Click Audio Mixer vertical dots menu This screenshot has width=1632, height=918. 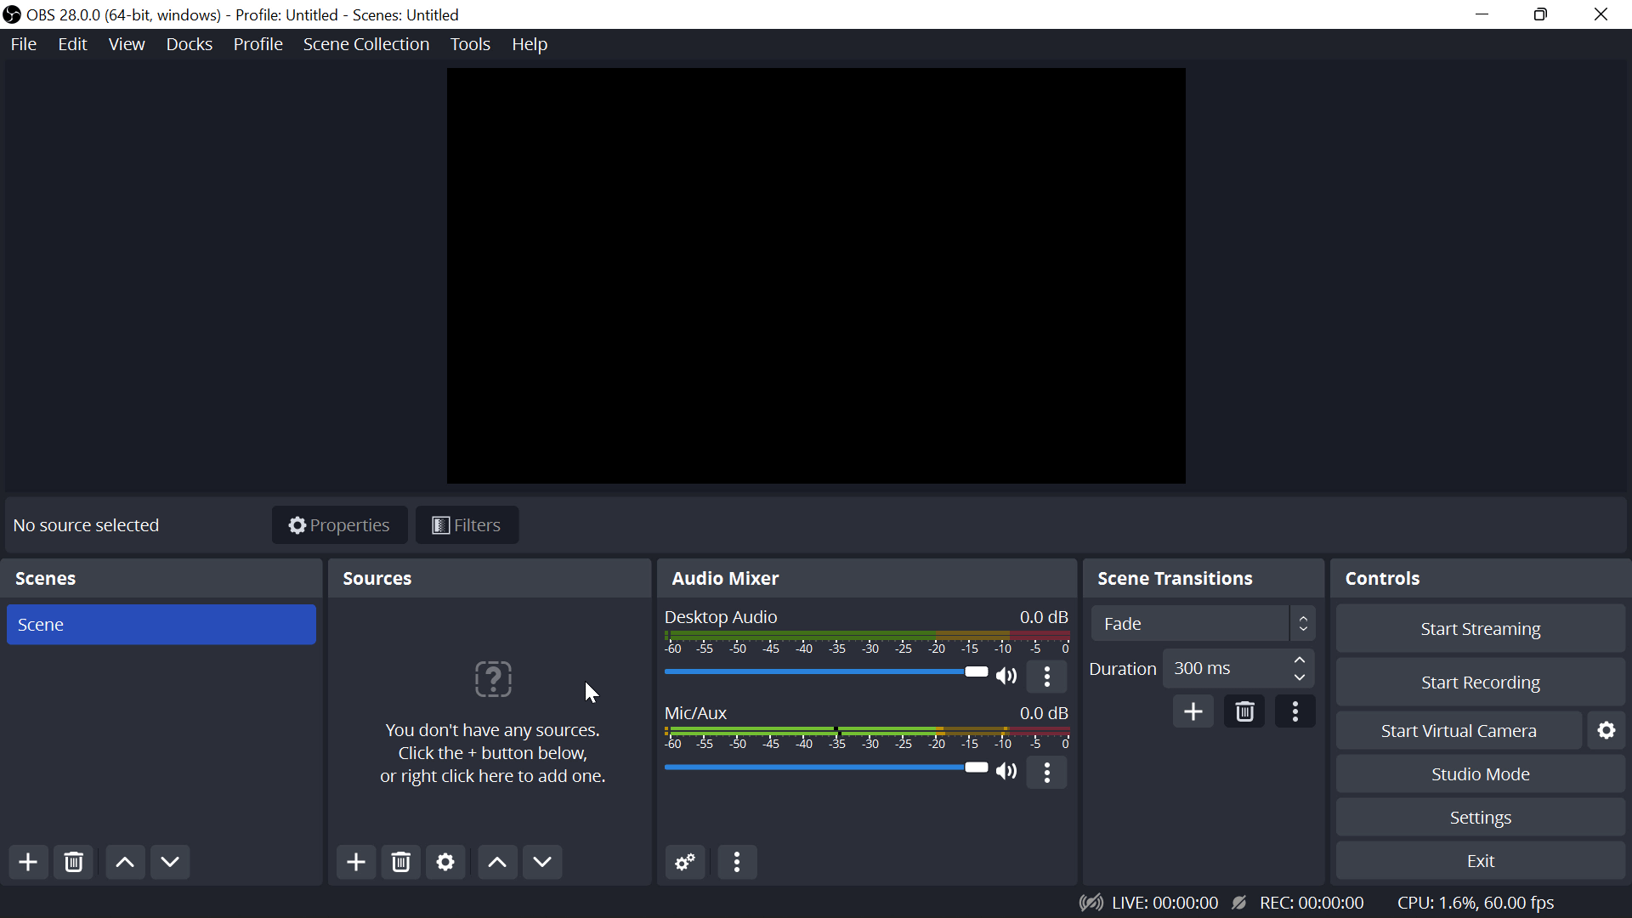(x=736, y=861)
